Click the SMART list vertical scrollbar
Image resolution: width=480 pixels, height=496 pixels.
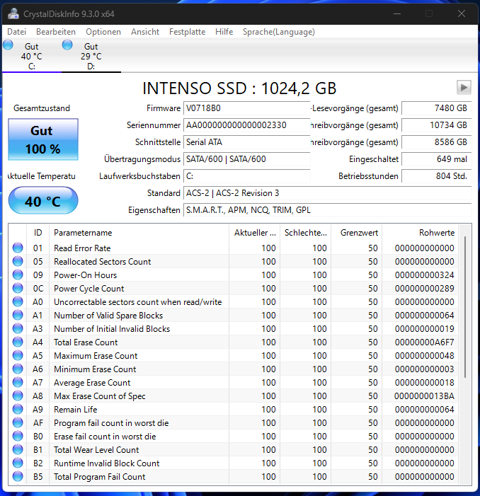465,354
